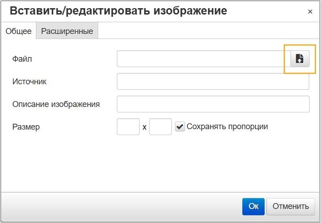321x223 pixels.
Task: Focus the Источник input field
Action: [213, 82]
